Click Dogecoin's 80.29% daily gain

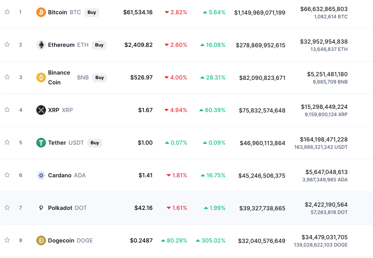pos(174,240)
